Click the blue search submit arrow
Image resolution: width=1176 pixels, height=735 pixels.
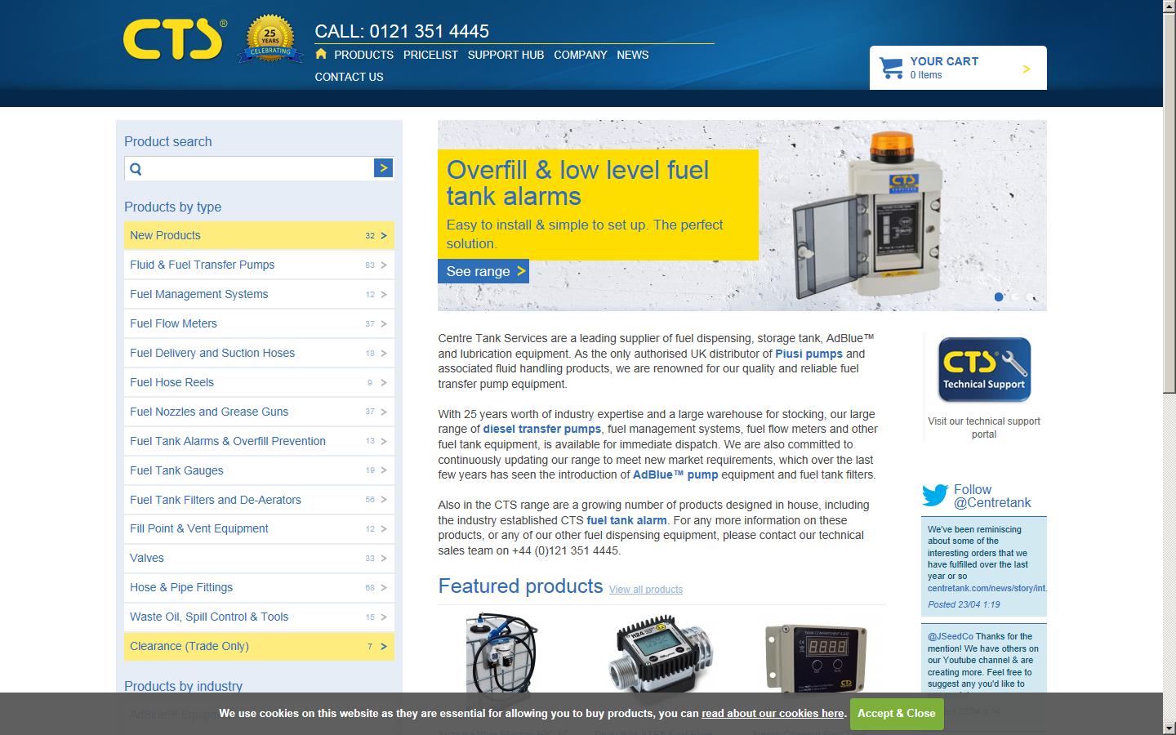382,168
